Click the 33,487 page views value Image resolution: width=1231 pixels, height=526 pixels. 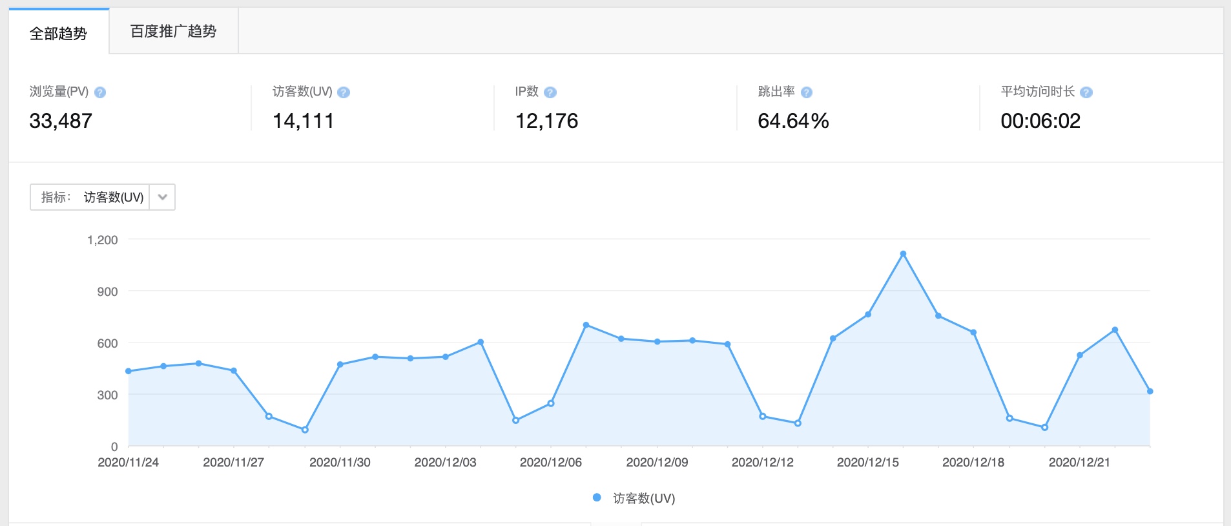(x=61, y=121)
